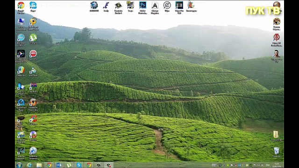Switch to Skype in the taskbar
The width and height of the screenshot is (299, 168).
[79, 165]
